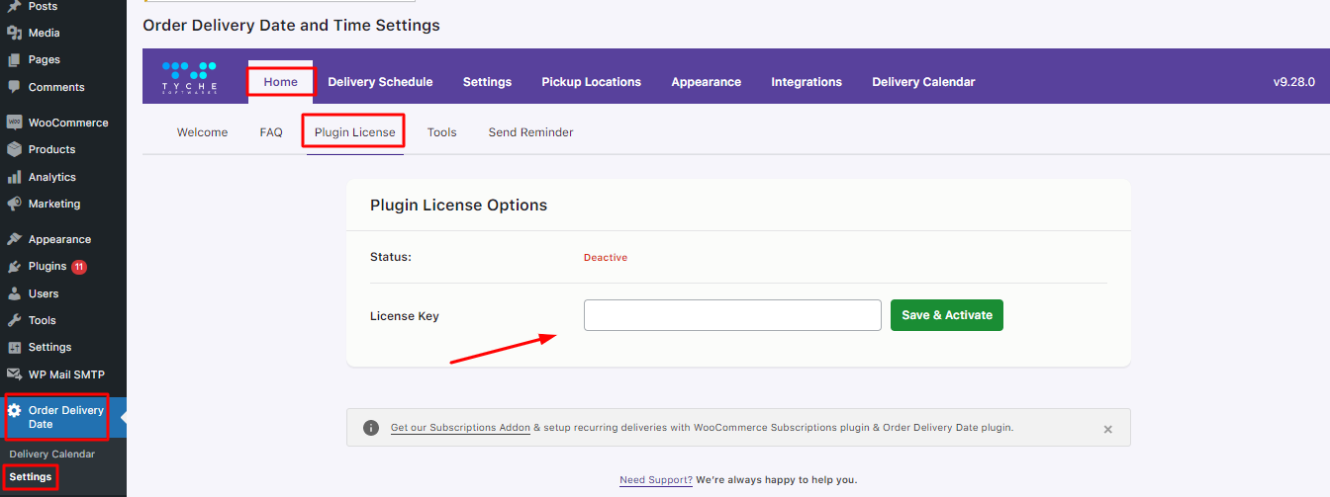
Task: Click the Order Delivery Date and Time Settings heading
Action: click(292, 25)
